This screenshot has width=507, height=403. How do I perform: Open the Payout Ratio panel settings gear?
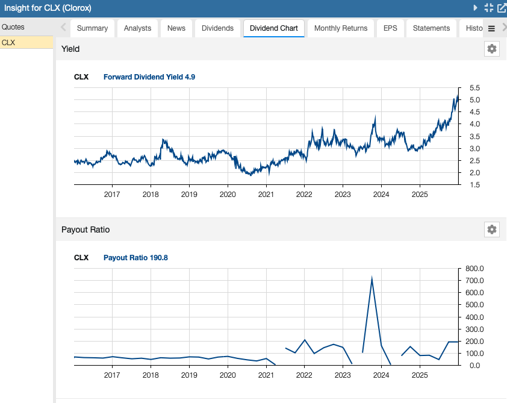click(x=492, y=230)
